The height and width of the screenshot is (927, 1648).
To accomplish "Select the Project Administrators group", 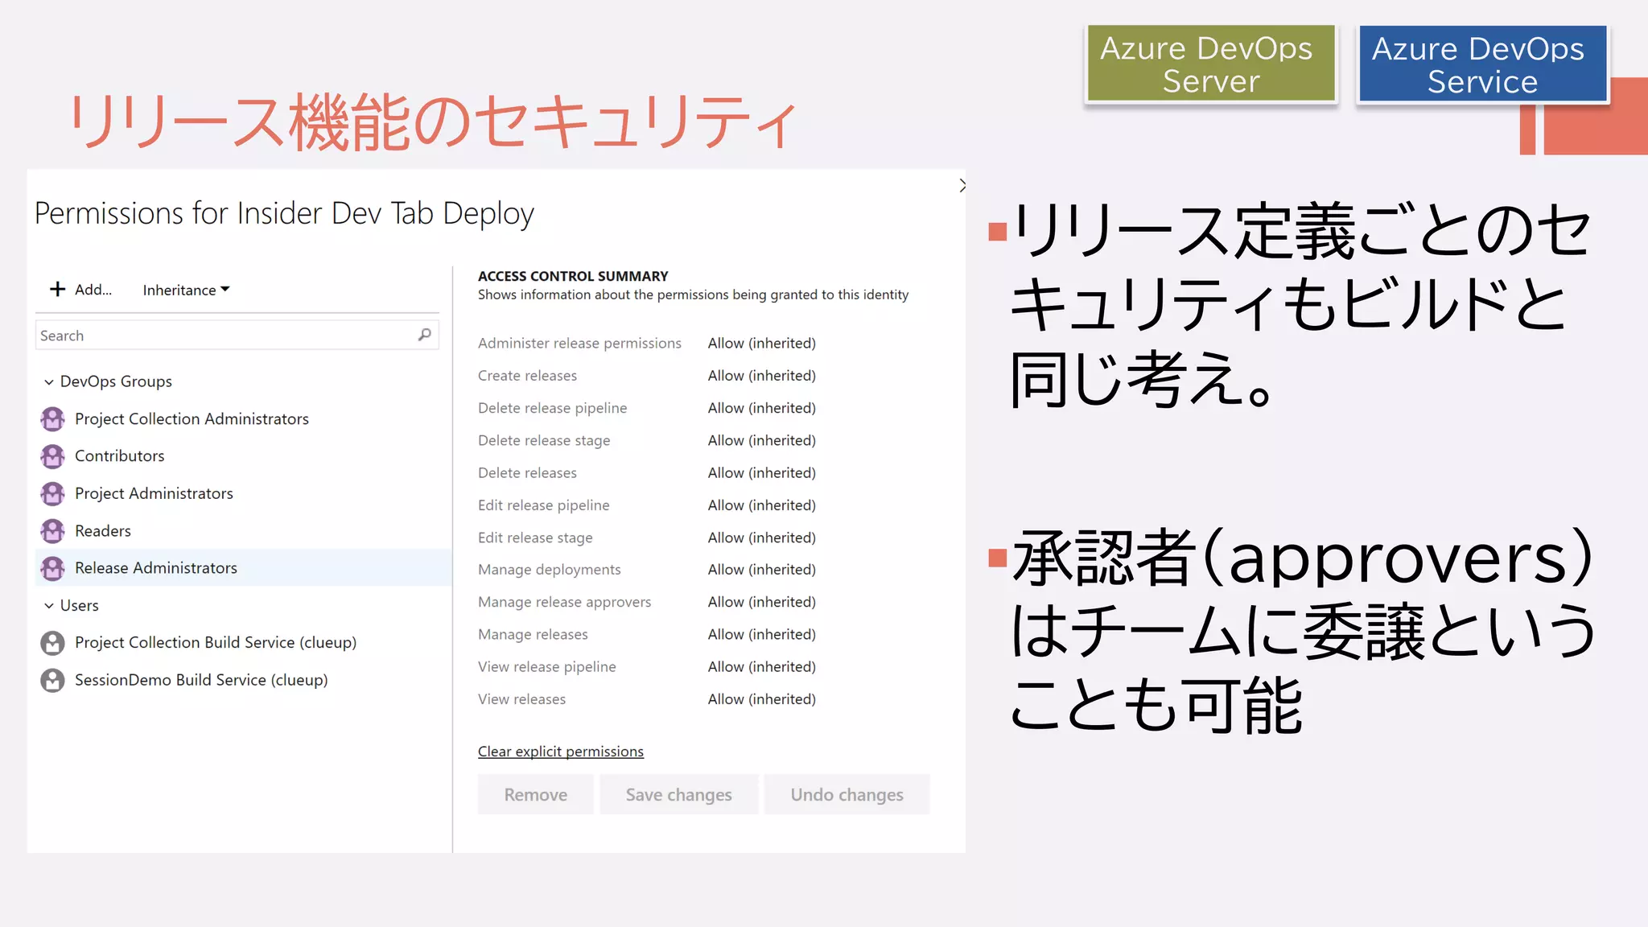I will [243, 493].
